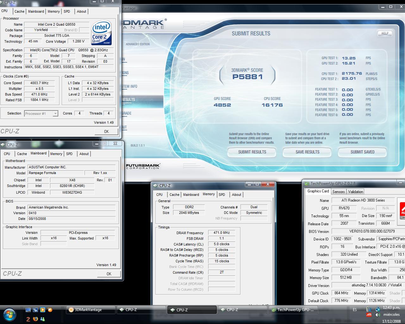Click the Show Desktop quick launch icon

pyautogui.click(x=28, y=310)
